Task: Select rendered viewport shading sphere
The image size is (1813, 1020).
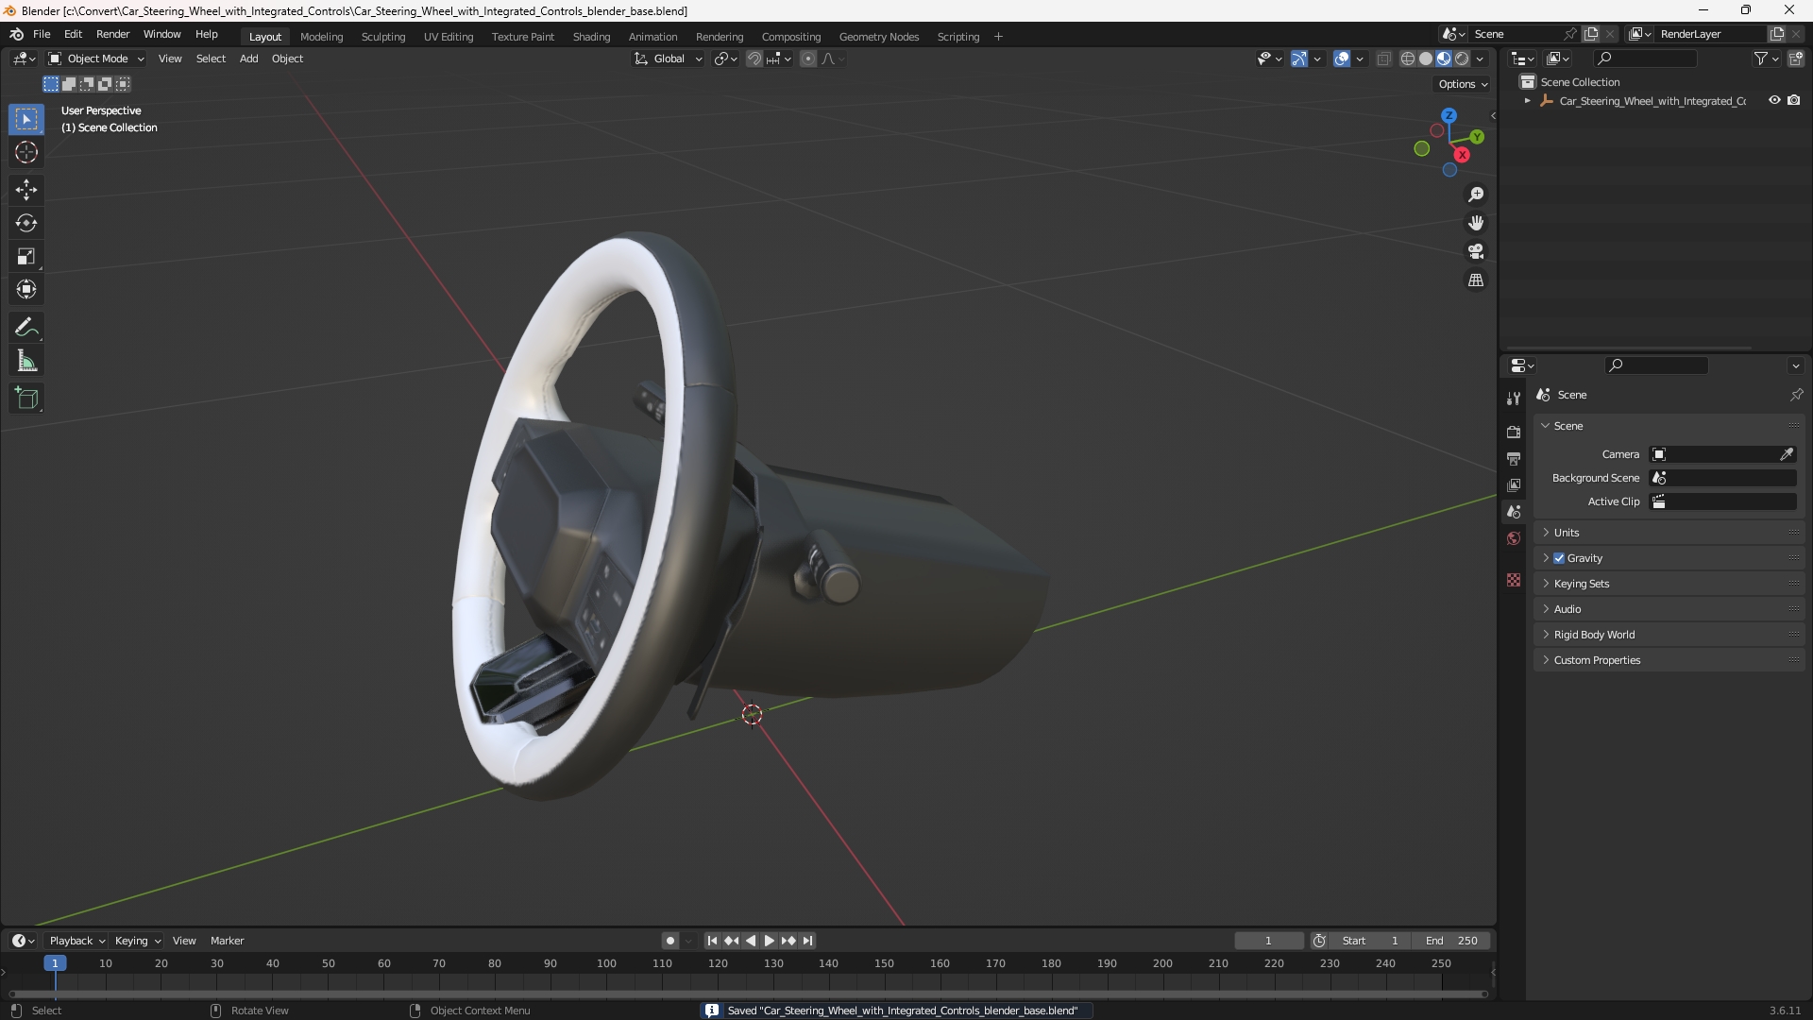Action: pos(1462,59)
